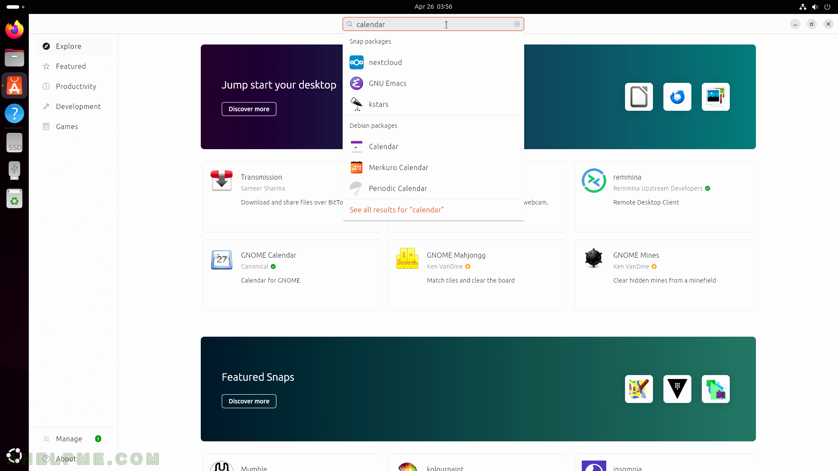
Task: Open the Development category
Action: (73, 106)
